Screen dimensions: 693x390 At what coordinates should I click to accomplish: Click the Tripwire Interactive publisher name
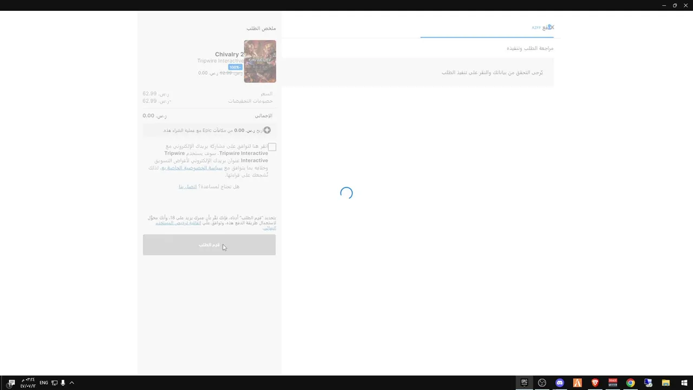220,61
